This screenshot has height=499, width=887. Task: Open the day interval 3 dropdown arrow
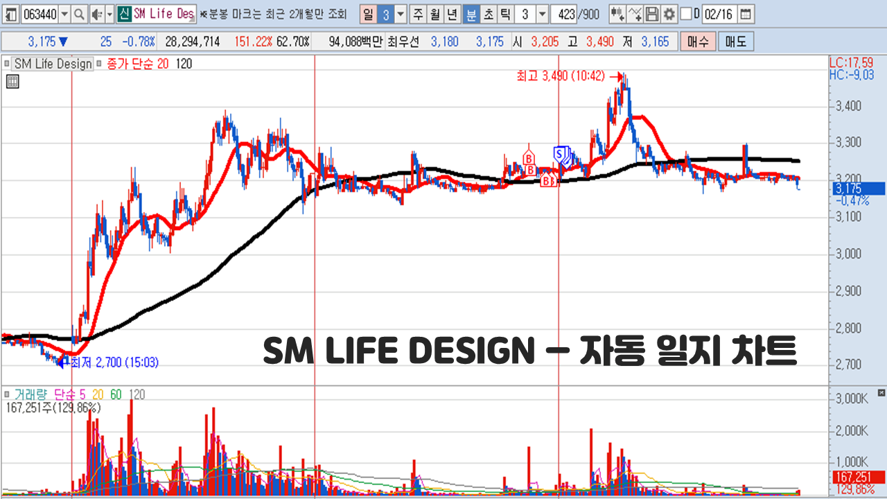coord(401,15)
